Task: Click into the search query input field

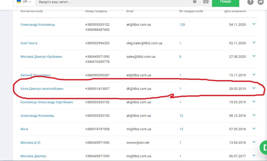Action: [112, 2]
